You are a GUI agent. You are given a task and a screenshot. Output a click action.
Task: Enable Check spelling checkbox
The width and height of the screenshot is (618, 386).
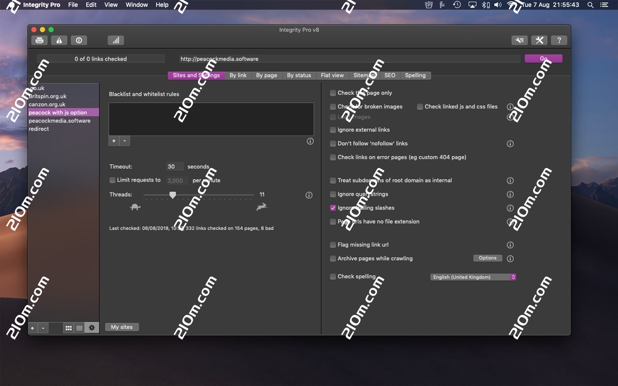pyautogui.click(x=333, y=277)
